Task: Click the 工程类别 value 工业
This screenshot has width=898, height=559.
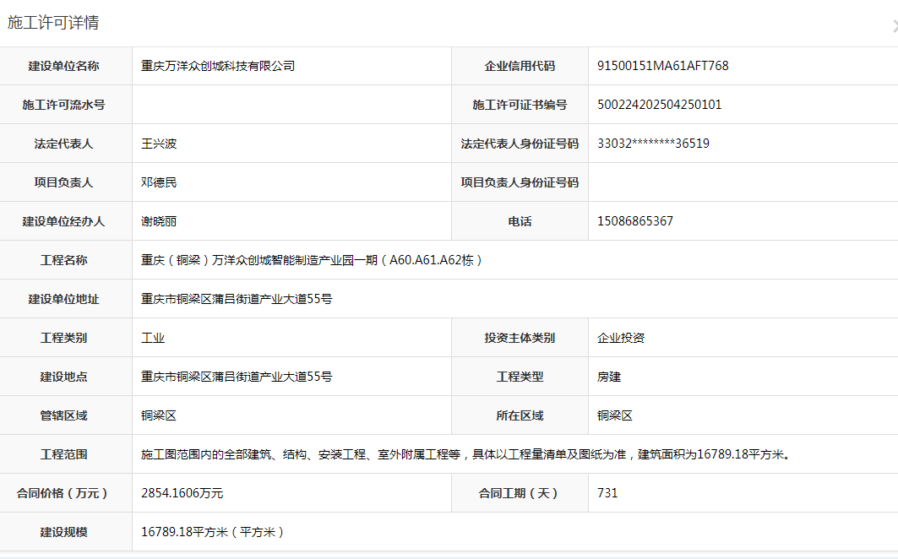Action: [153, 338]
